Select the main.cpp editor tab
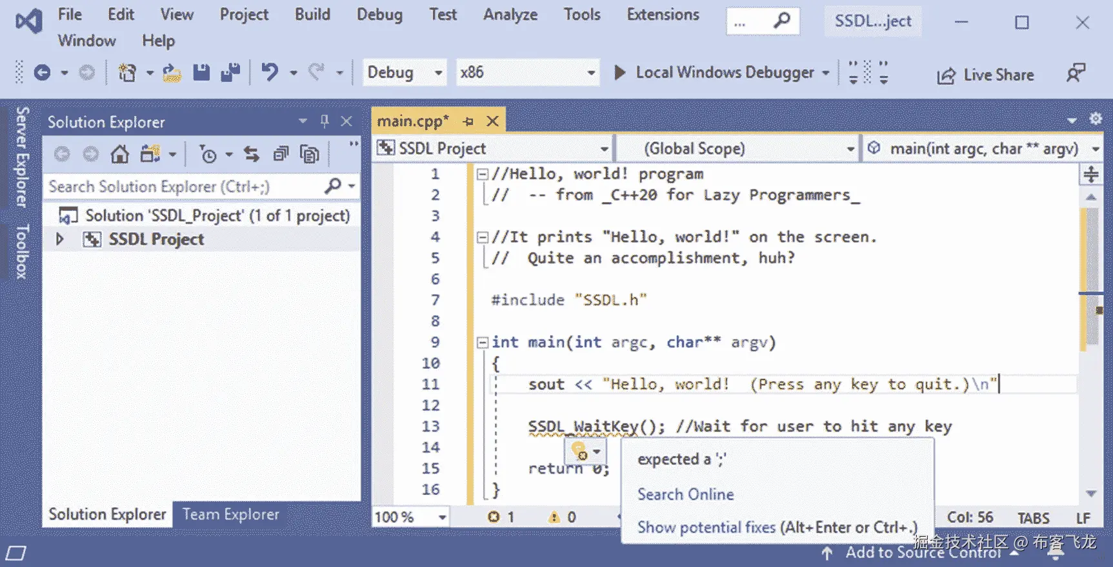The height and width of the screenshot is (567, 1113). coord(413,121)
